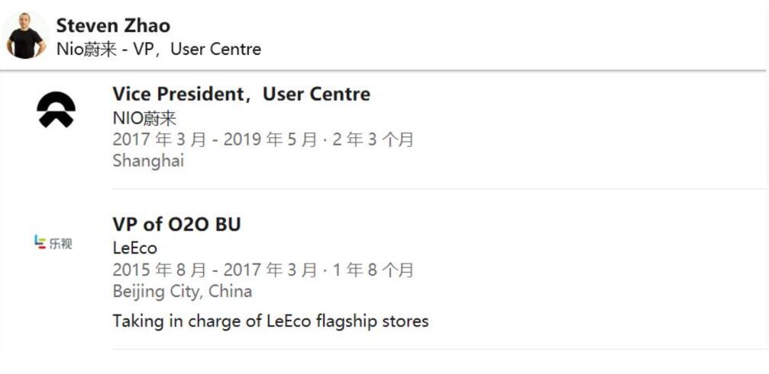The height and width of the screenshot is (374, 769).
Task: Open the Steven Zhao profile name
Action: click(x=113, y=25)
